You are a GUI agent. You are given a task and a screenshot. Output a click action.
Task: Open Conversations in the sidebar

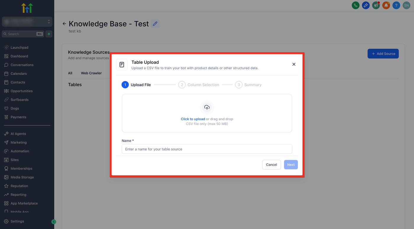(22, 65)
